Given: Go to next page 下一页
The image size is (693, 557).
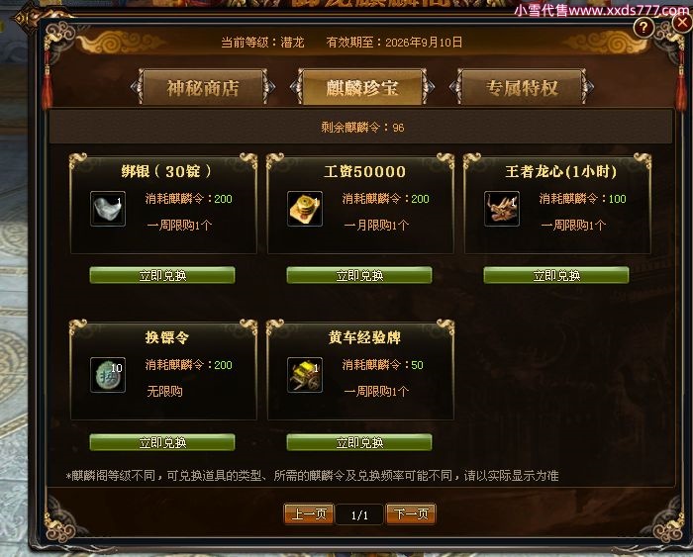Looking at the screenshot, I should [411, 513].
